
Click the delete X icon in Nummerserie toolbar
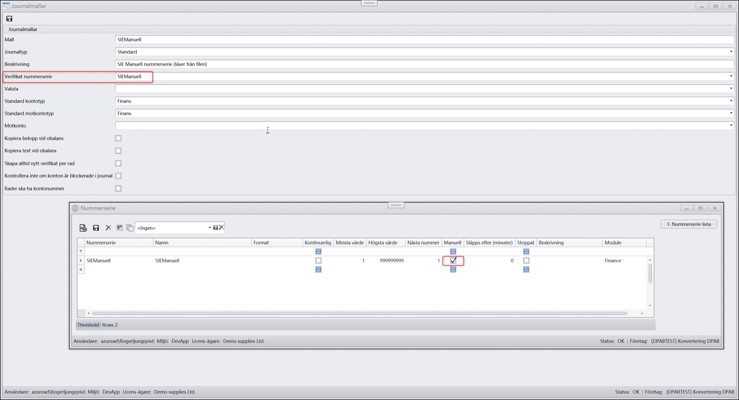(108, 228)
